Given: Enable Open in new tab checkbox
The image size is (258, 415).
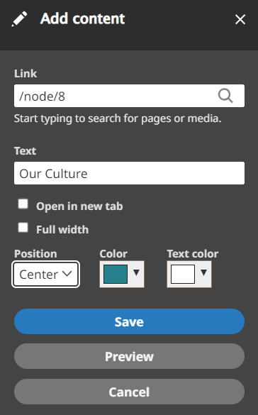Looking at the screenshot, I should coord(23,204).
